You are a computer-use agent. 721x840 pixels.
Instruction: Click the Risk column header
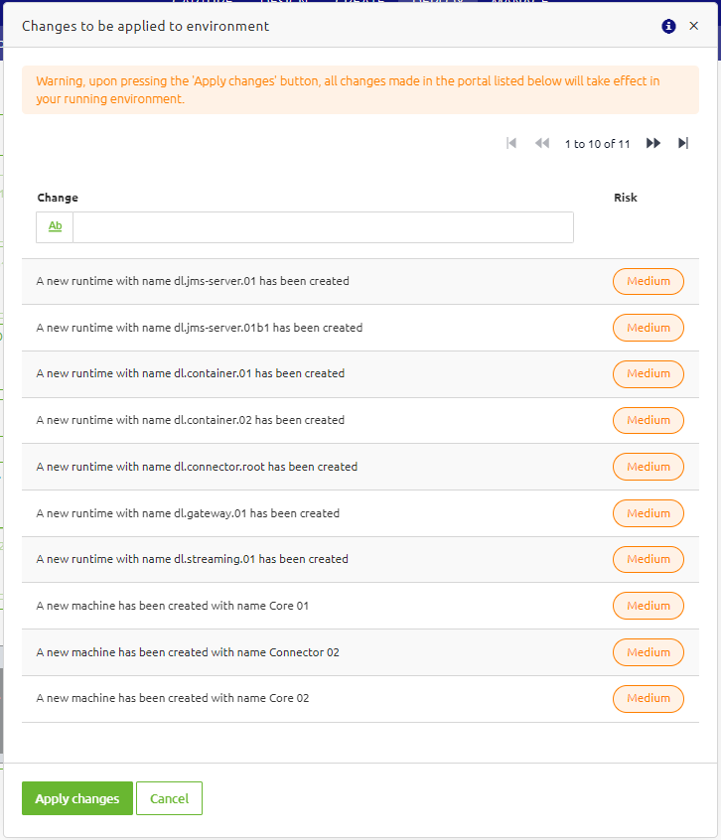click(626, 198)
